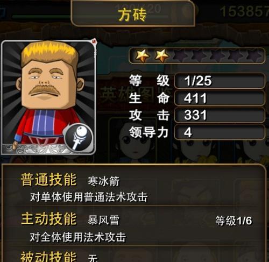Select the 暴风雪 skill name
Screen dimensions: 269x262
coord(103,220)
